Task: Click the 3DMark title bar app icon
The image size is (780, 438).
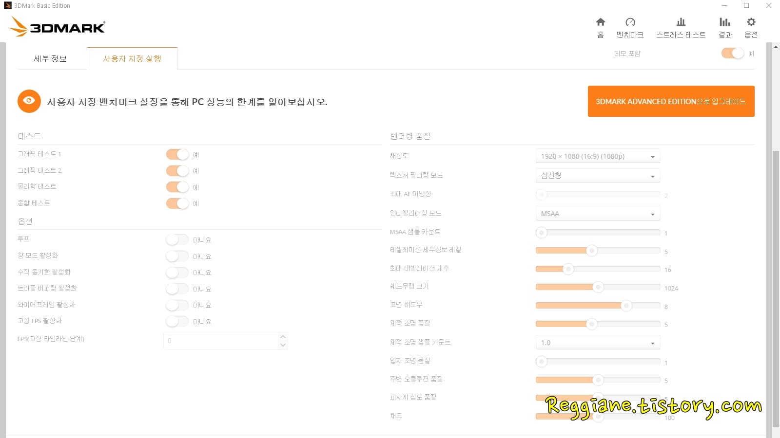Action: point(8,5)
